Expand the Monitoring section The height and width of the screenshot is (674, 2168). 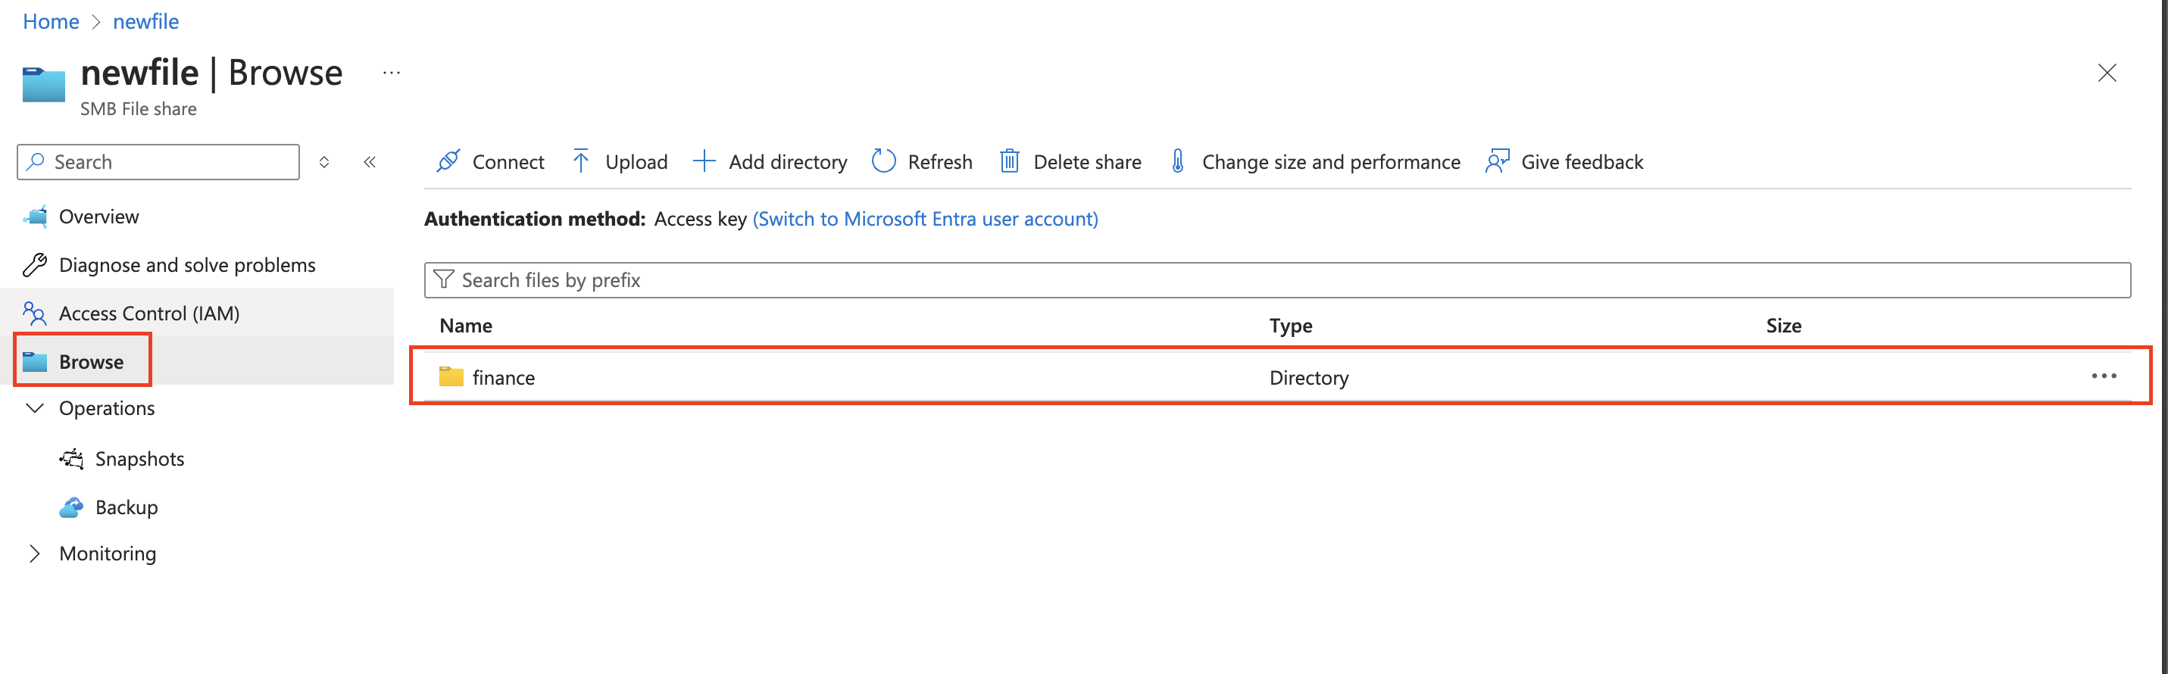[x=36, y=554]
